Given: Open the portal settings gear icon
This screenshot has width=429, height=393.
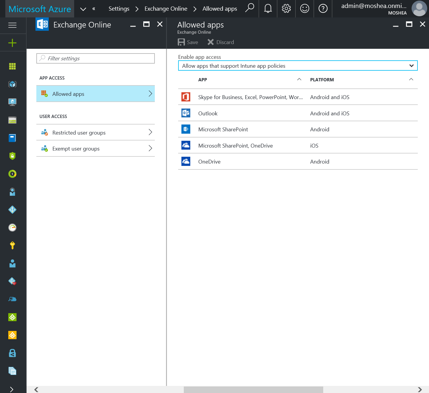Looking at the screenshot, I should pyautogui.click(x=286, y=9).
